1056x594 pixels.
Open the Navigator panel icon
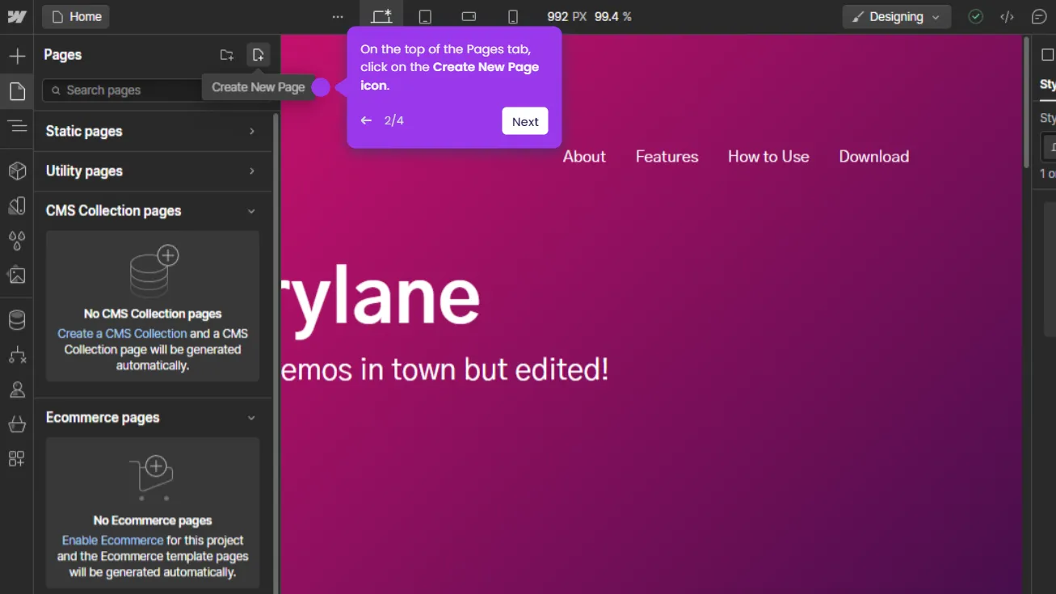click(17, 125)
